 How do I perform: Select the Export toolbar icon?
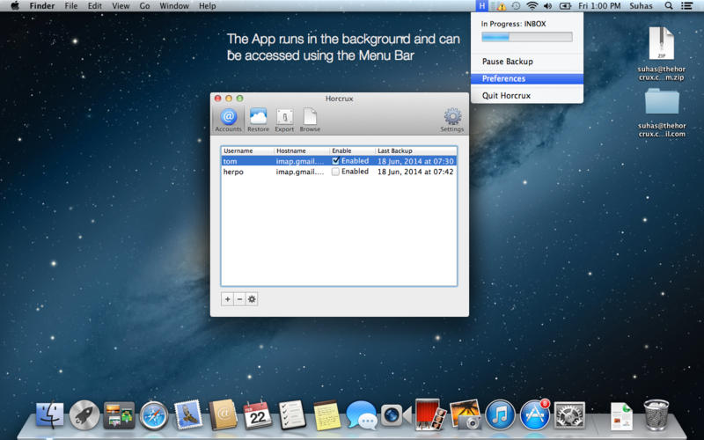(x=284, y=118)
